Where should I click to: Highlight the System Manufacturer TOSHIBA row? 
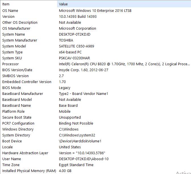point(20,40)
